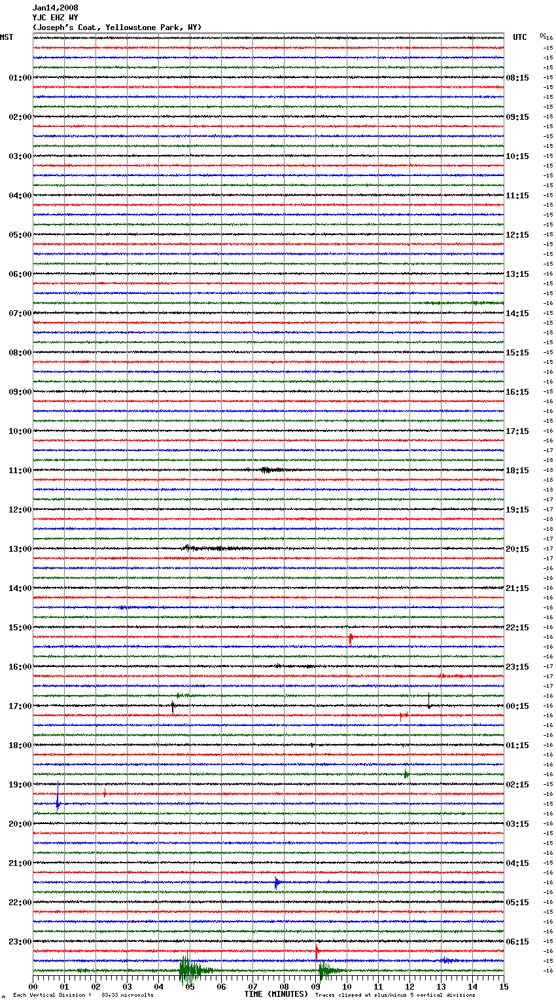This screenshot has height=1004, width=556.
Task: Click the station code YJC EHZ WY
Action: (55, 18)
